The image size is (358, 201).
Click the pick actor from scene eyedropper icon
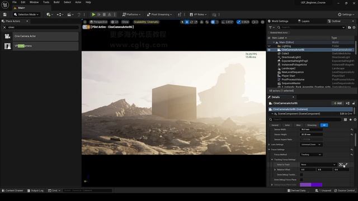[346, 165]
